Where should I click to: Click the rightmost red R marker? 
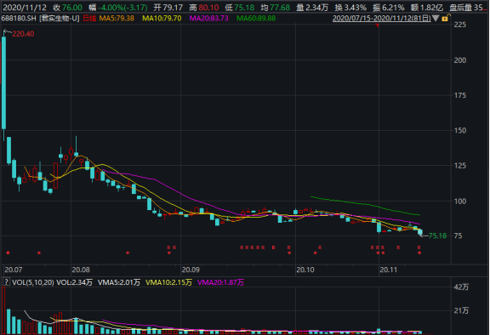[419, 247]
